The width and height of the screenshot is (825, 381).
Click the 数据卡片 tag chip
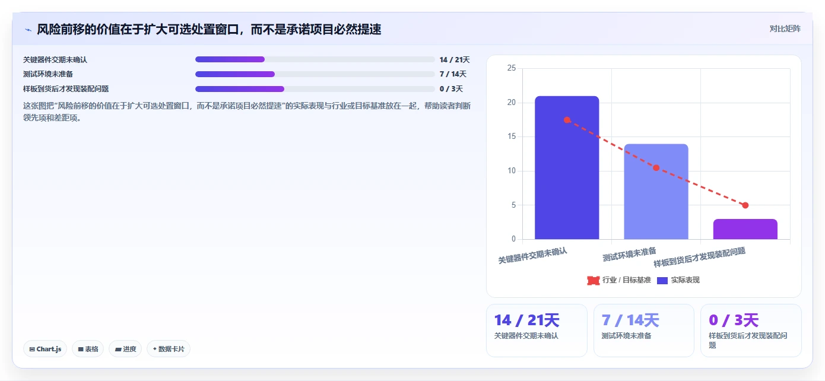click(169, 349)
